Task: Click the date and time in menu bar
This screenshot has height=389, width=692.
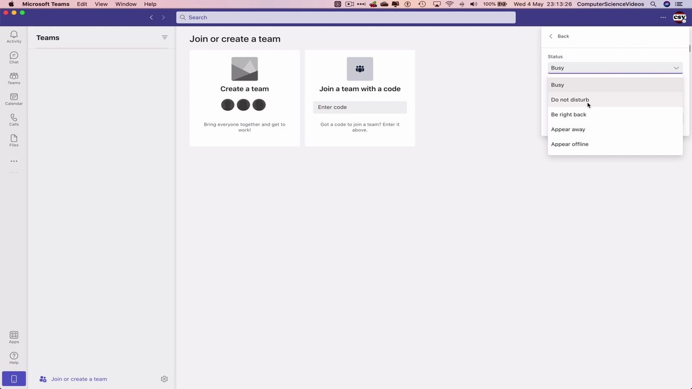Action: (x=543, y=4)
